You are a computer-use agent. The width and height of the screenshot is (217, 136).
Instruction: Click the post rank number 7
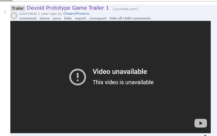[x=5, y=12]
